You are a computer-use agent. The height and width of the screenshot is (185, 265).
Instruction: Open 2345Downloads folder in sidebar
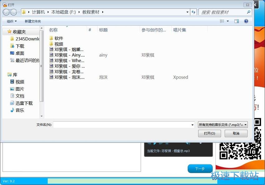(25, 39)
